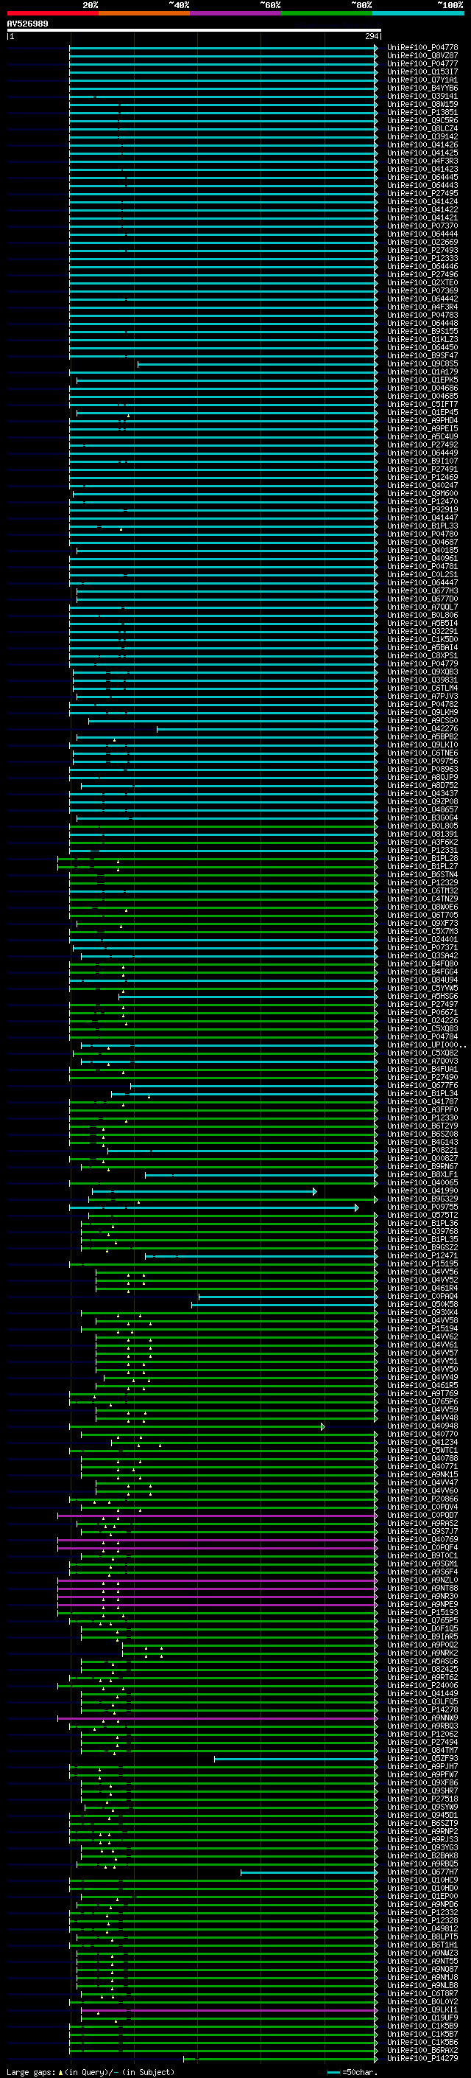
Task: Click the orange ~40% identity legend segment
Action: 144,13
